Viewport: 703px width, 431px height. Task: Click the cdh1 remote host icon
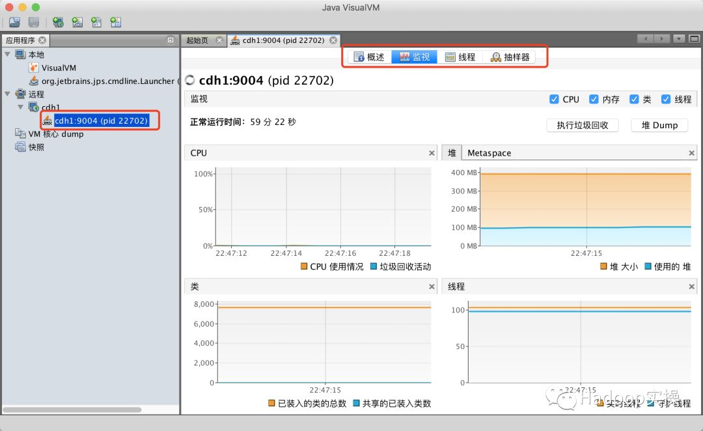(x=34, y=107)
